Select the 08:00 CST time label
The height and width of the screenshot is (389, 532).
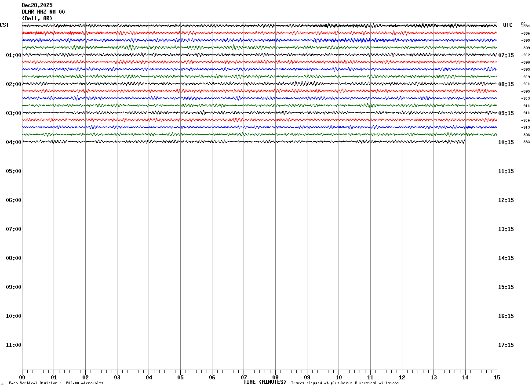point(14,258)
